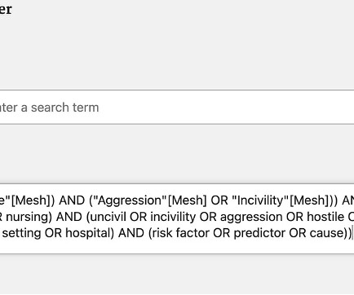Click the AND before "(risk factor" on the third line
The image size is (354, 295).
131,233
